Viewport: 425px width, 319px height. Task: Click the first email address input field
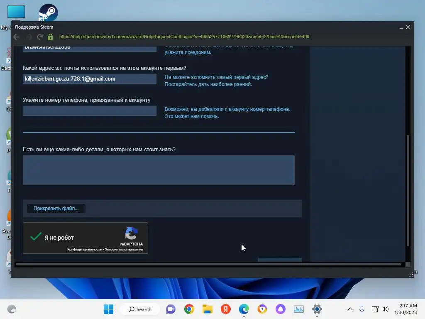click(x=90, y=79)
